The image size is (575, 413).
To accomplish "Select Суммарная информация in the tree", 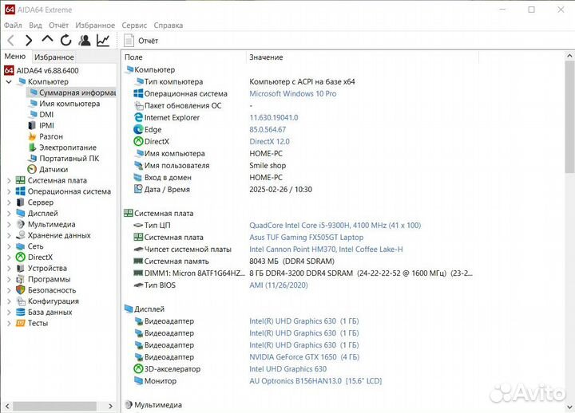I will pyautogui.click(x=72, y=92).
